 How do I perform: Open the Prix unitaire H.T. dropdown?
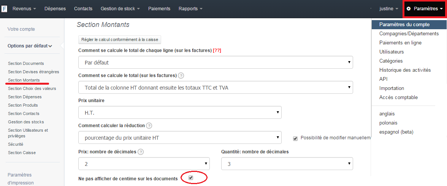coord(180,112)
